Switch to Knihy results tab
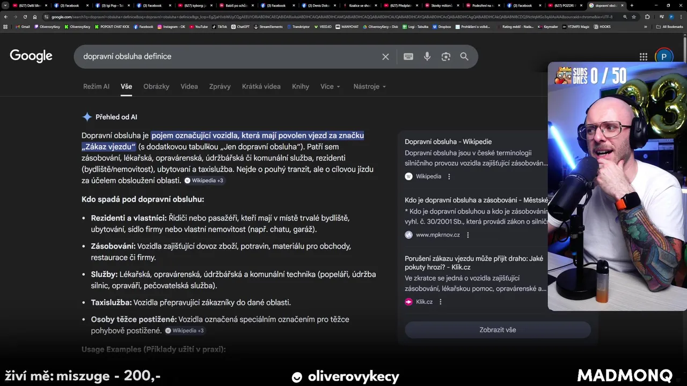 point(301,86)
